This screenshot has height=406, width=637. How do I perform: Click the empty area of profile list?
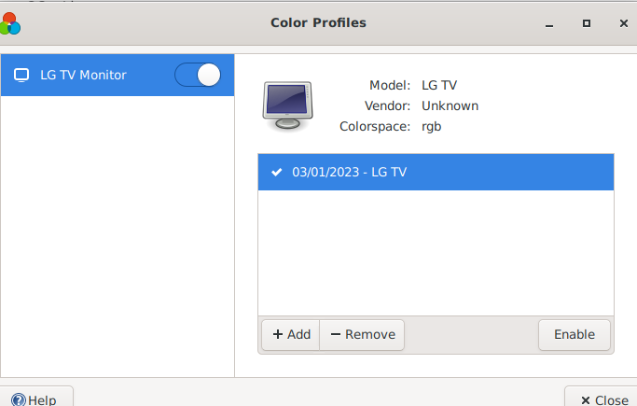pyautogui.click(x=436, y=253)
